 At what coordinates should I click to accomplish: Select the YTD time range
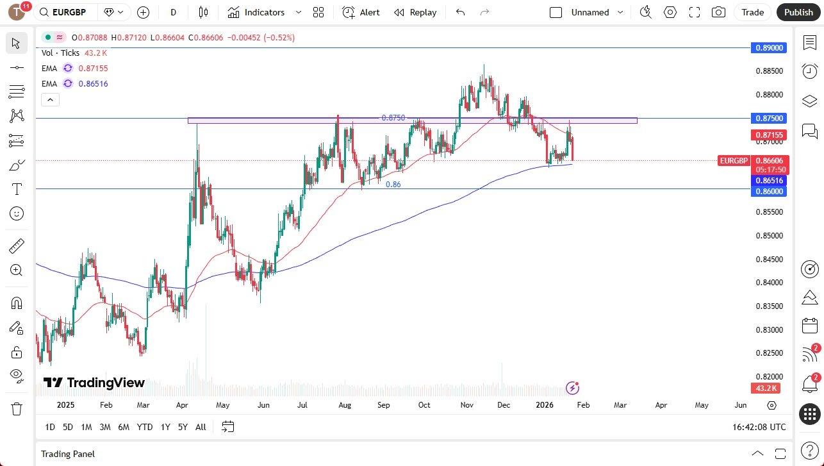[x=145, y=427]
